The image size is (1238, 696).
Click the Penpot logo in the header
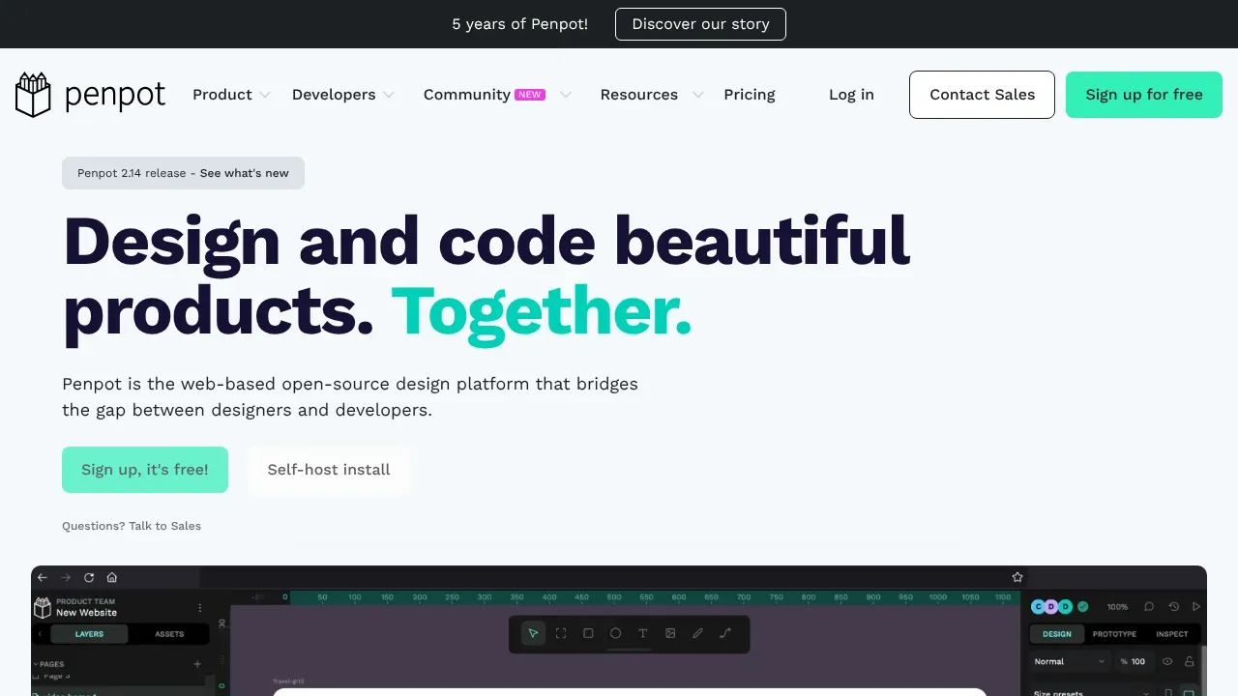tap(90, 95)
